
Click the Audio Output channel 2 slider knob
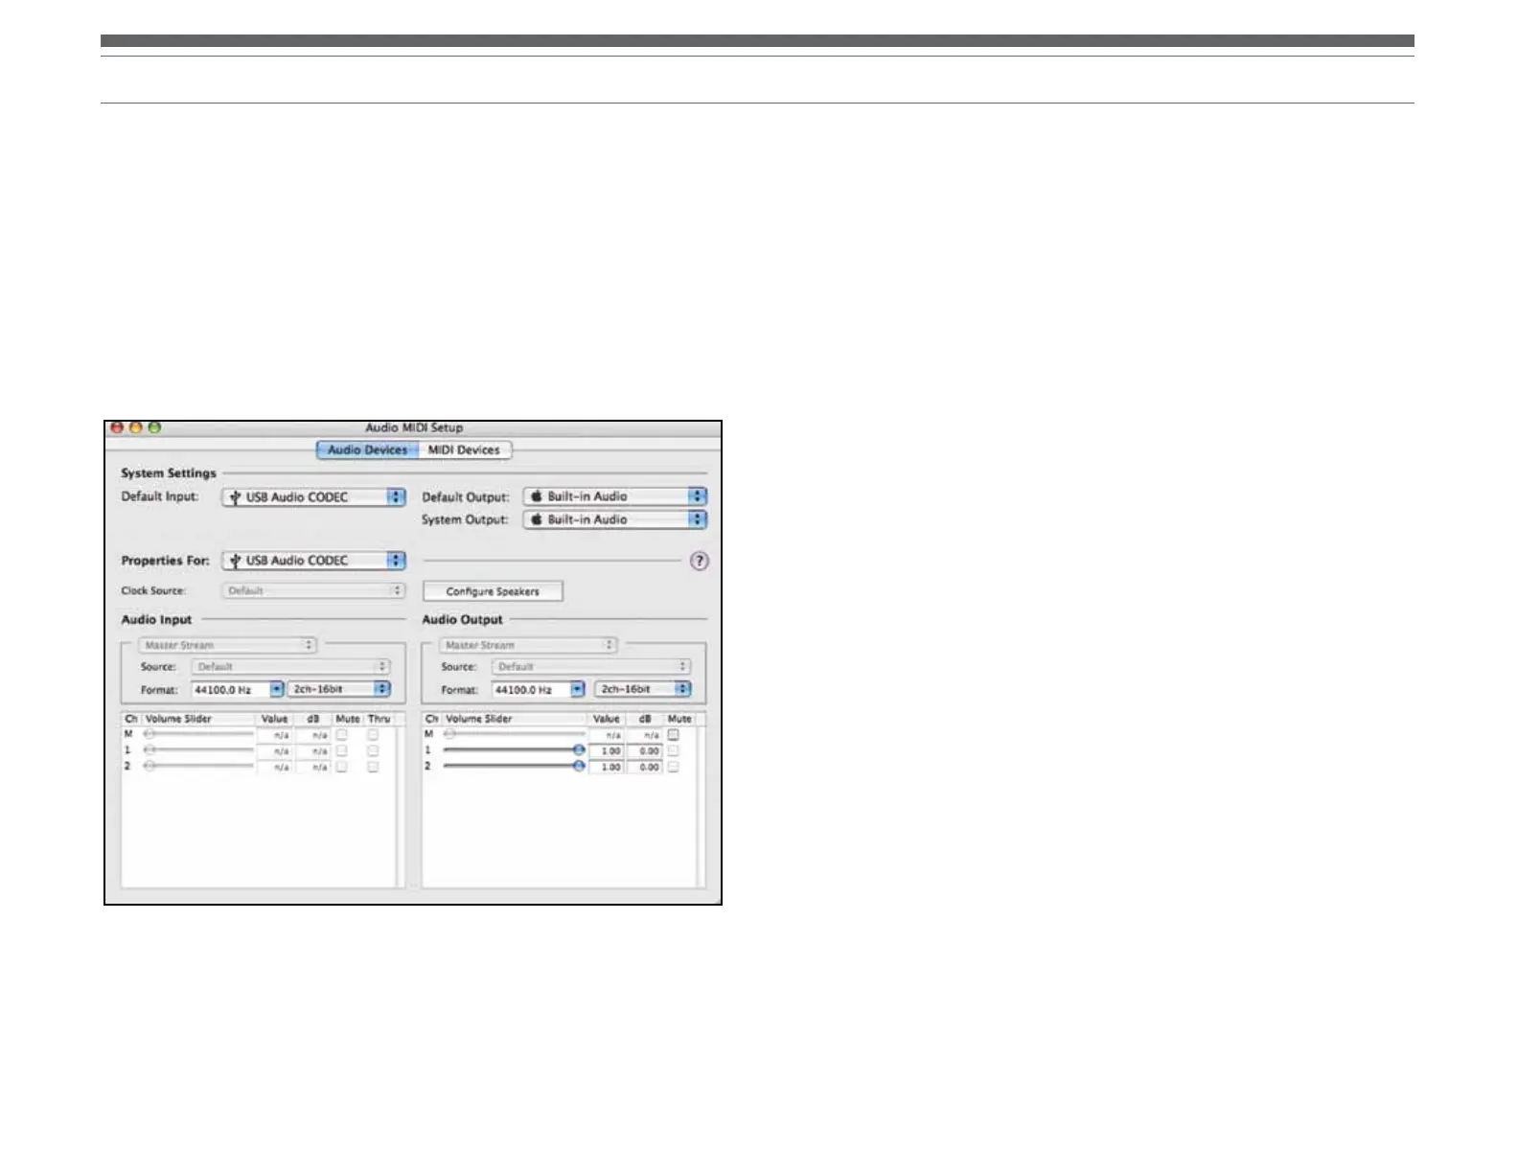[x=579, y=766]
